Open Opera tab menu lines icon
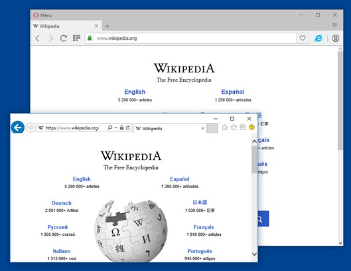 pos(334,25)
